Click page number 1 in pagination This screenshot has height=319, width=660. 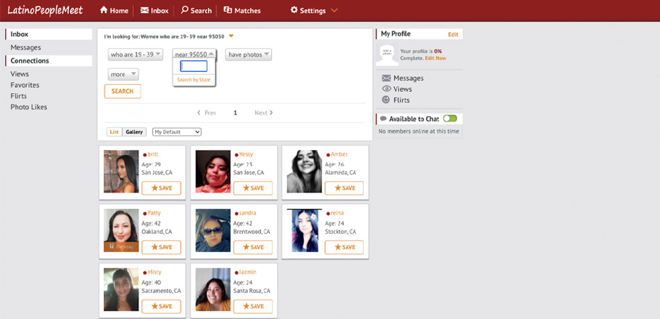[x=235, y=113]
